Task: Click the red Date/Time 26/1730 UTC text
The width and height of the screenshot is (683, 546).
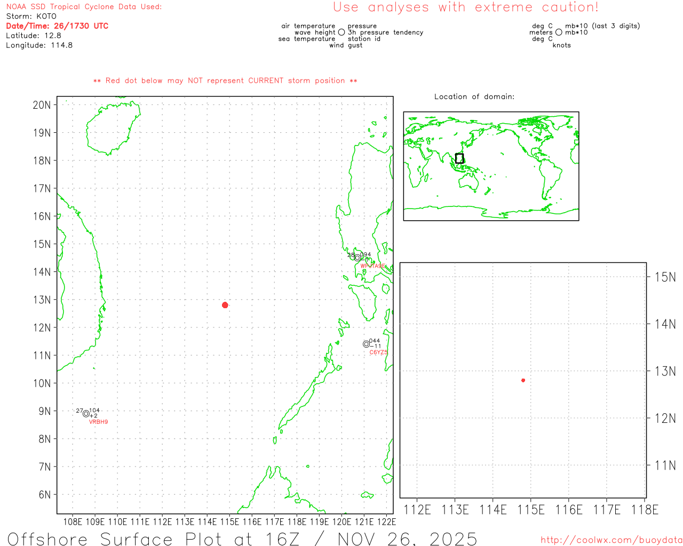Action: [57, 26]
